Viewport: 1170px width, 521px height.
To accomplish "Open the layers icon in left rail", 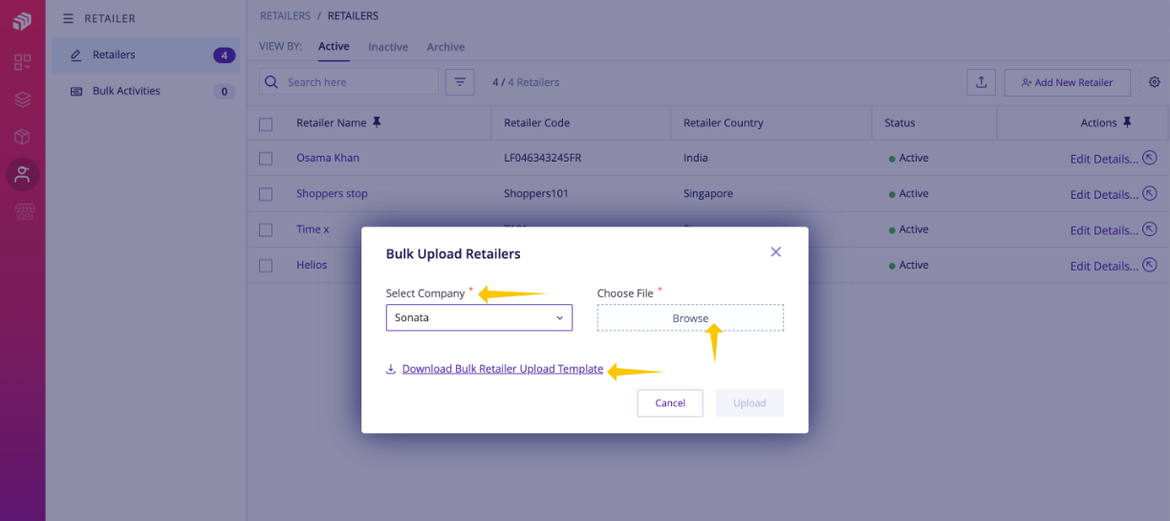I will pos(23,99).
